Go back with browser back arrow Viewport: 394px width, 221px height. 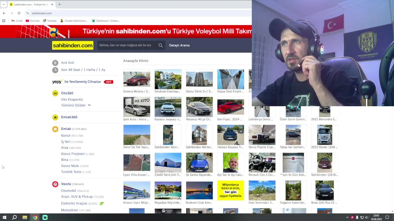[4, 13]
